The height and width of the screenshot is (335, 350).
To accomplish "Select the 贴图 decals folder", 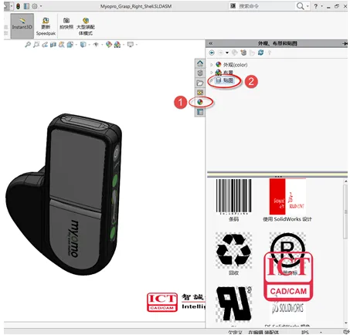I will 225,80.
